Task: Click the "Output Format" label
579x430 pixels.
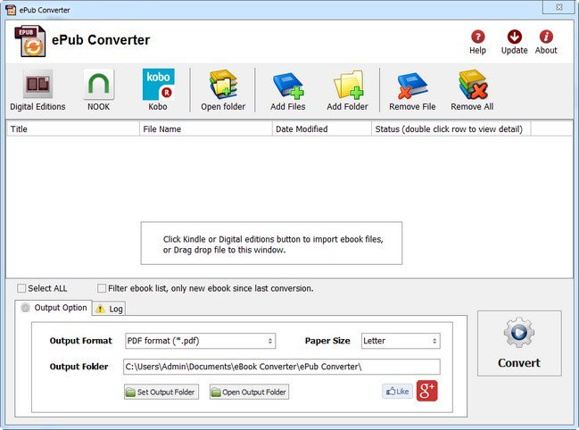Action: (81, 341)
